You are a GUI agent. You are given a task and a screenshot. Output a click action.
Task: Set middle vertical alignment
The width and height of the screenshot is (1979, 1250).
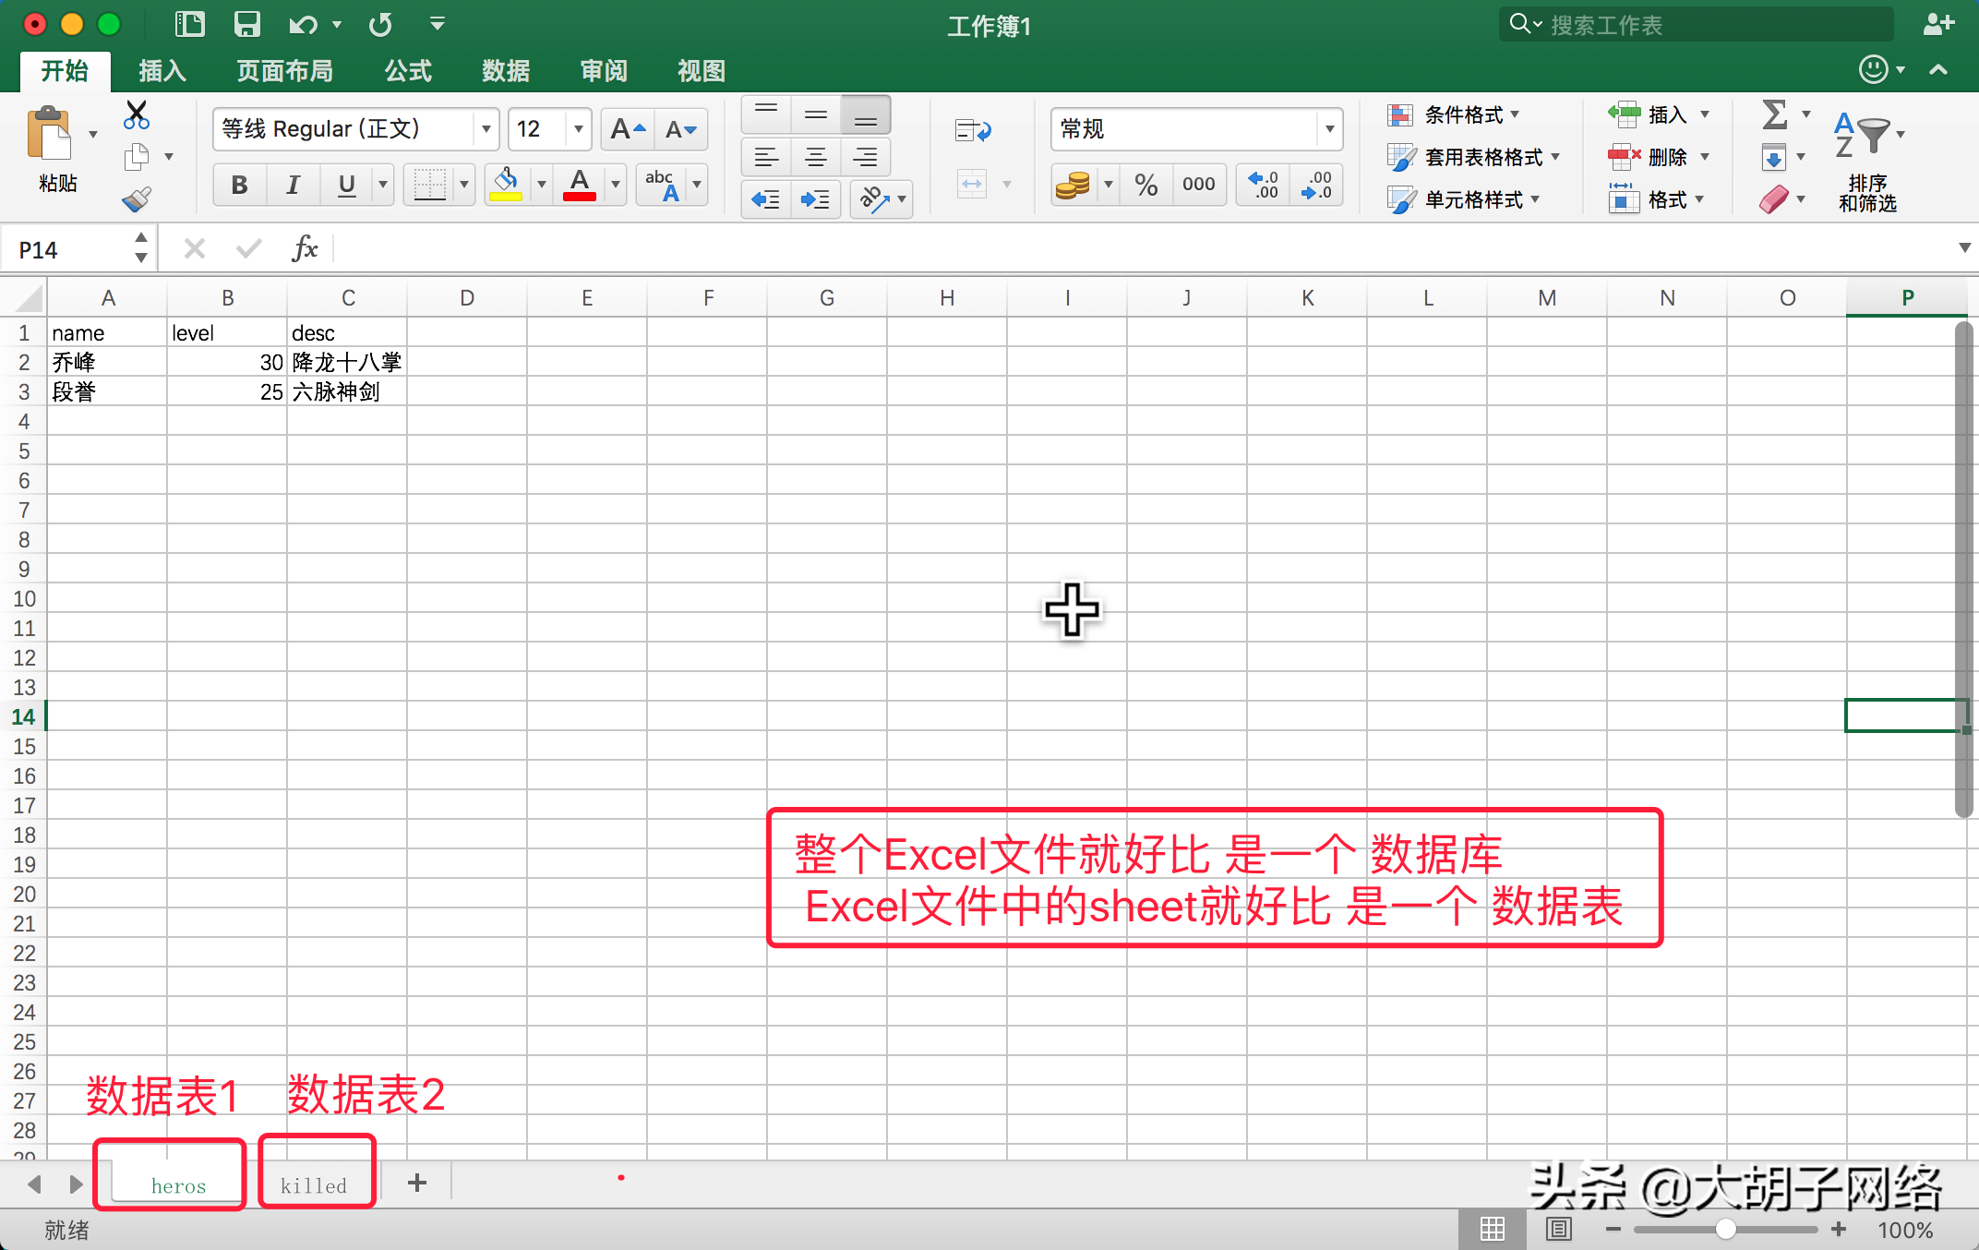click(816, 115)
